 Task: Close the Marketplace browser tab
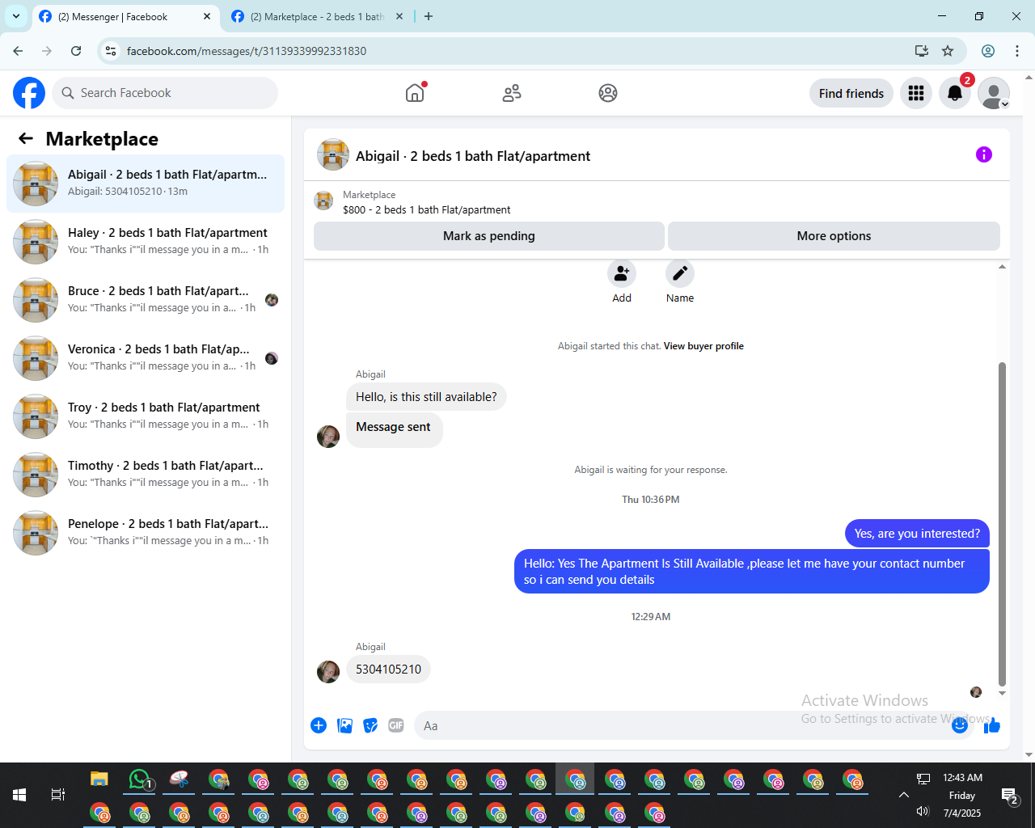pyautogui.click(x=399, y=16)
